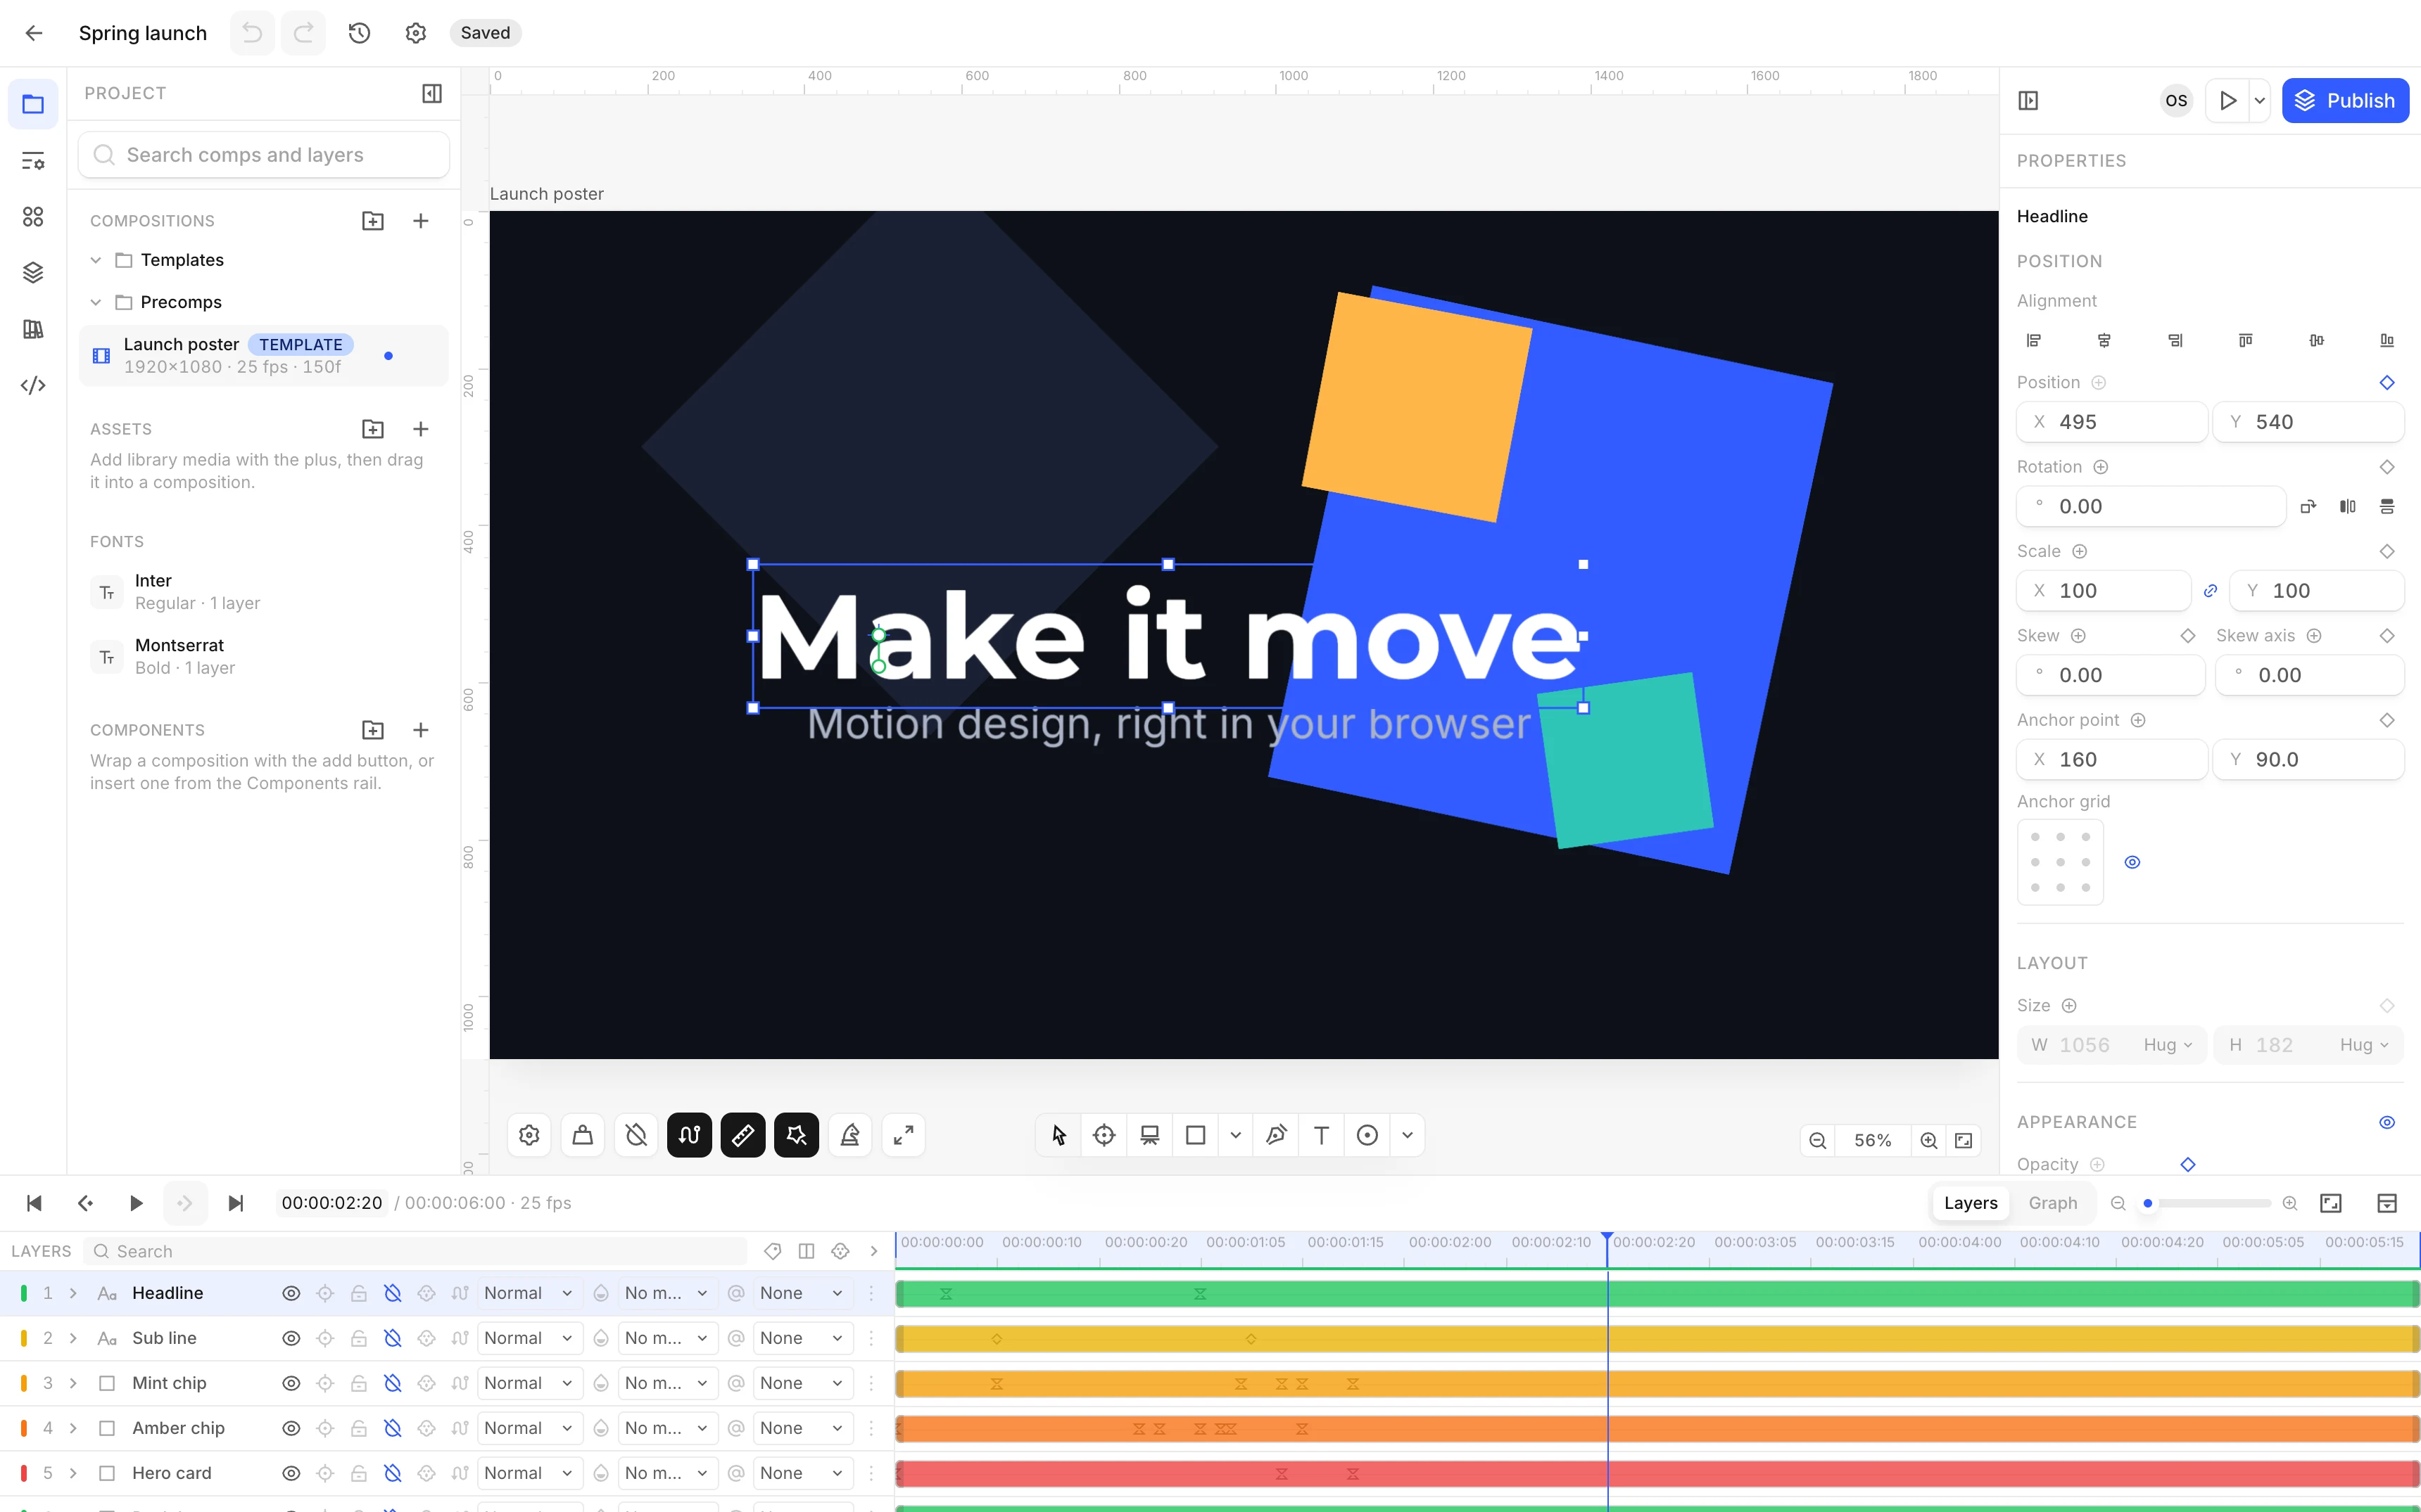The width and height of the screenshot is (2421, 1512).
Task: Switch to the Graph tab
Action: [x=2053, y=1203]
